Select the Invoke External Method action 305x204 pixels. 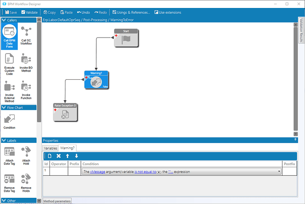[x=9, y=91]
